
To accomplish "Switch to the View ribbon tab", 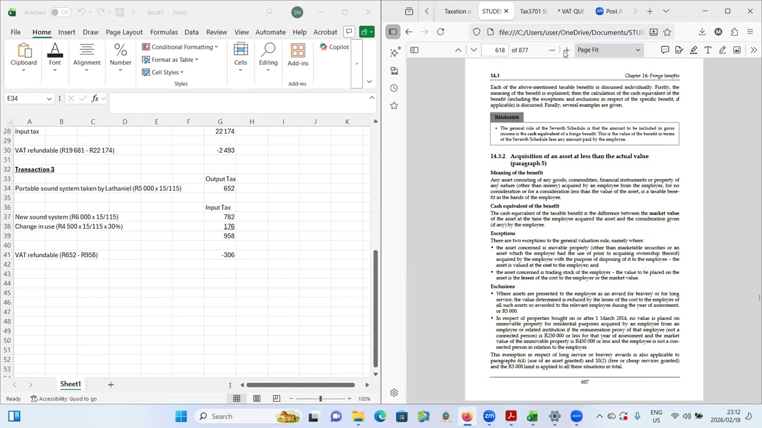I will (x=242, y=32).
